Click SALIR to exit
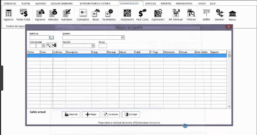257x135 pixels. [x=212, y=3]
